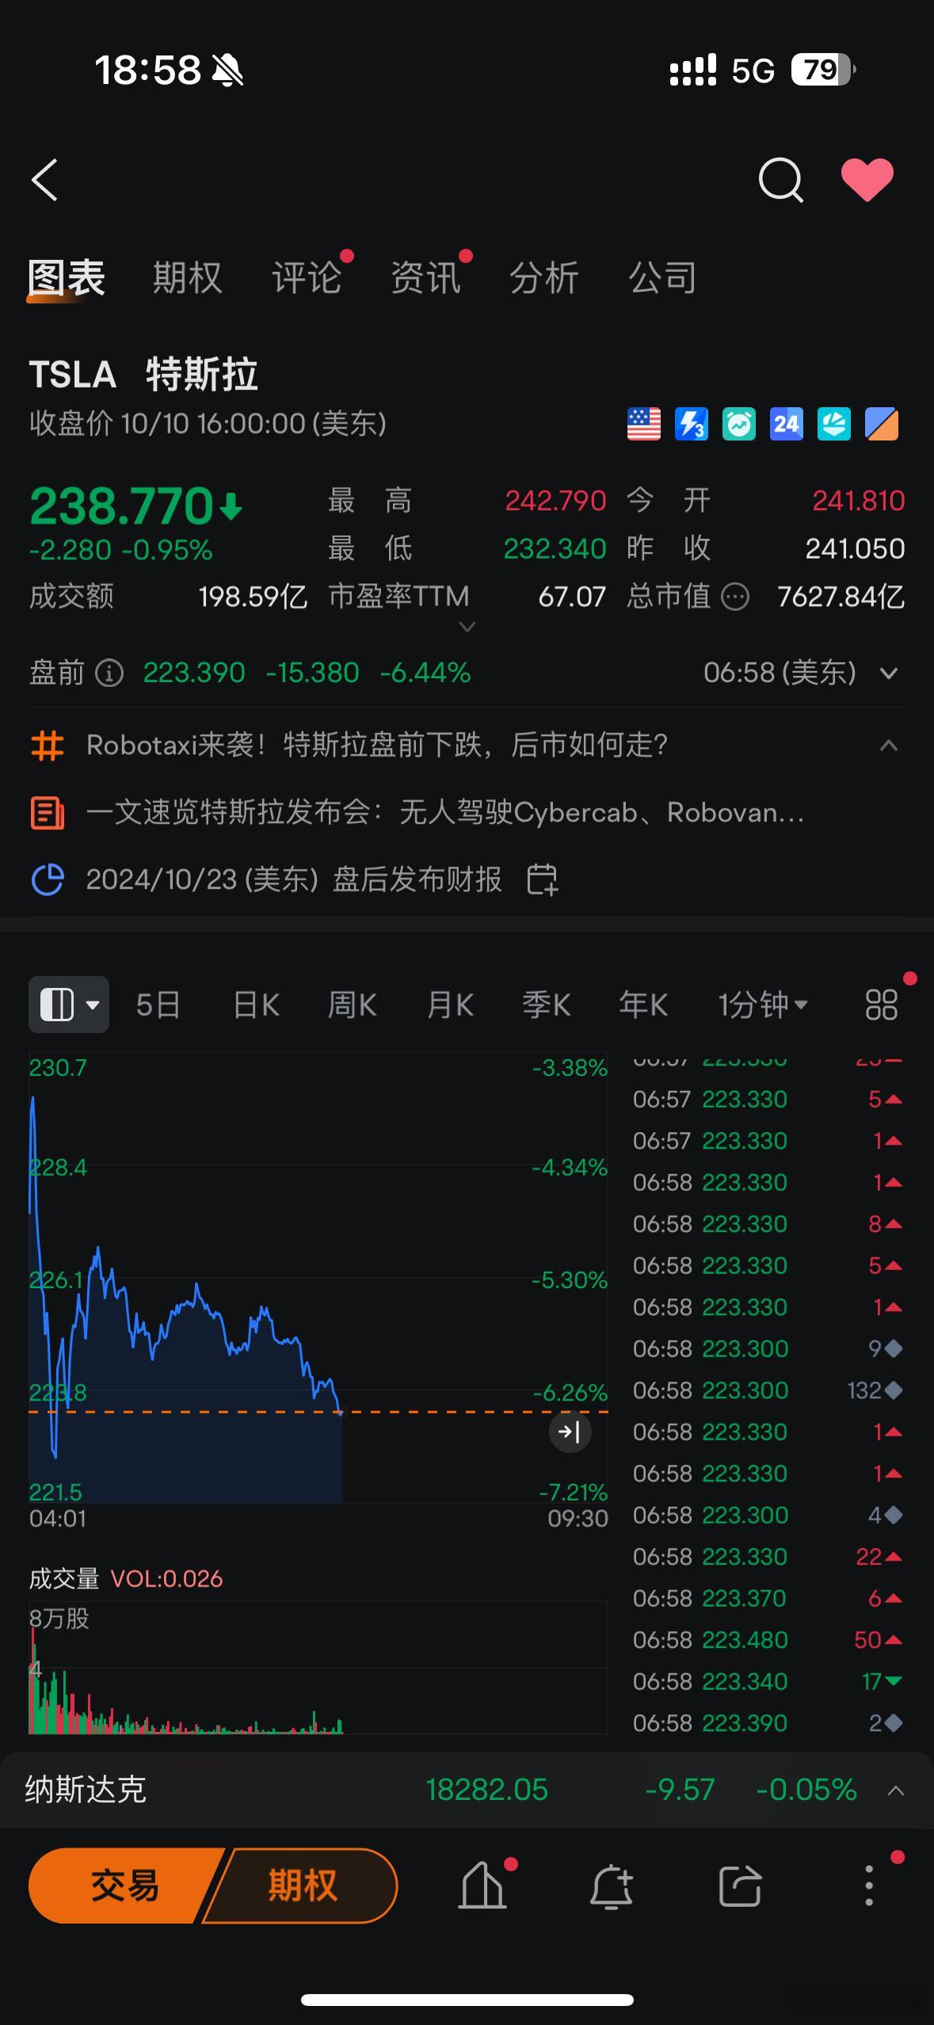Select the 223.390 tick row
Viewport: 934px width, 2025px height.
(x=768, y=1723)
